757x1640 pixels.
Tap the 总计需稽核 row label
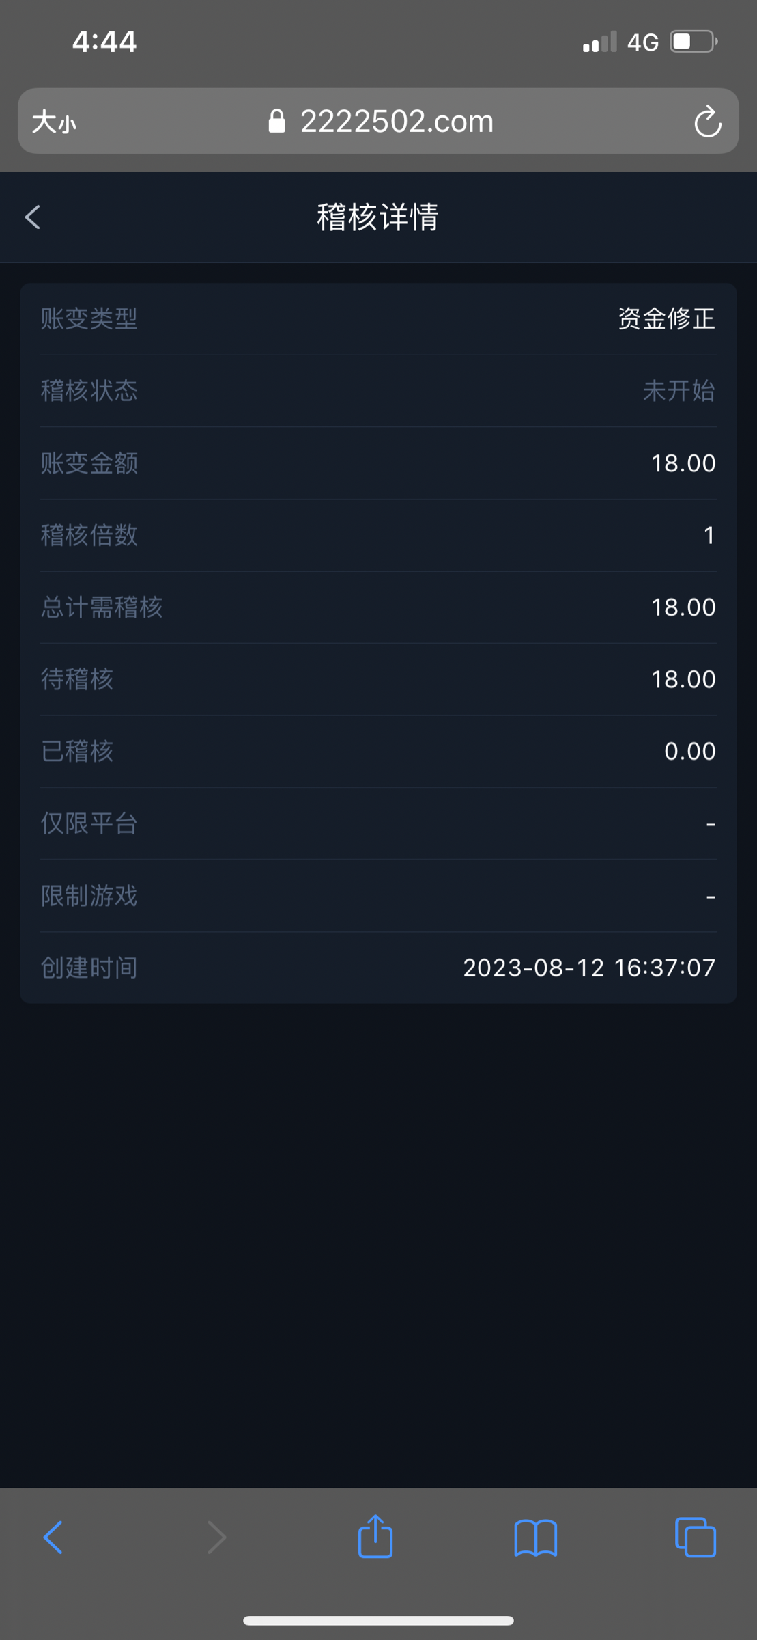(102, 607)
